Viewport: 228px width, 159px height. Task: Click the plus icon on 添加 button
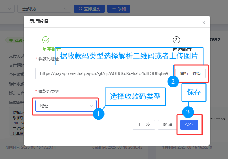(114, 8)
